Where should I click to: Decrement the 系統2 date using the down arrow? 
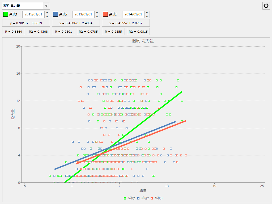(97, 16)
